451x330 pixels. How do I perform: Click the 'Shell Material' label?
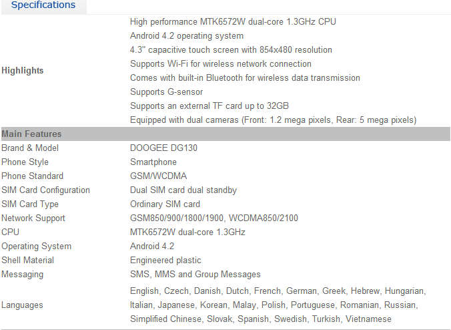pyautogui.click(x=27, y=261)
